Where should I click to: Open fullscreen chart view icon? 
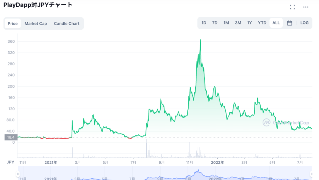292,7
